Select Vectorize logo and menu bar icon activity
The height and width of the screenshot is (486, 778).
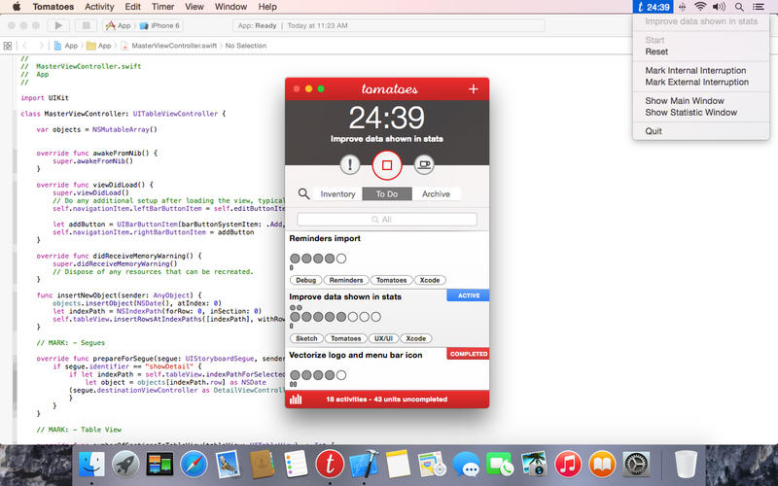click(x=387, y=368)
